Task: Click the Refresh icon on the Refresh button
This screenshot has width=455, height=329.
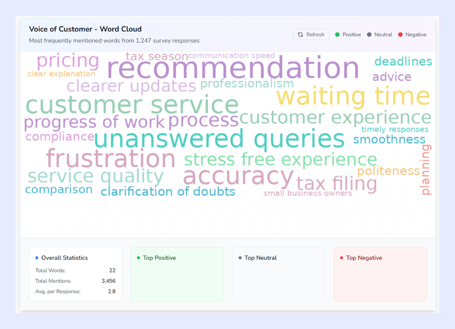Action: pyautogui.click(x=300, y=34)
